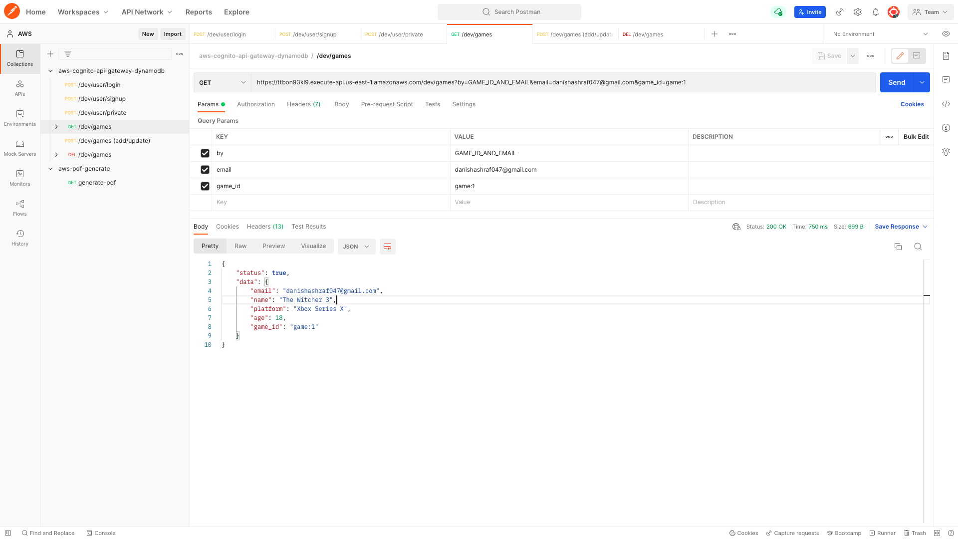Disable the game_id parameter checkbox
The width and height of the screenshot is (958, 539).
click(x=205, y=186)
